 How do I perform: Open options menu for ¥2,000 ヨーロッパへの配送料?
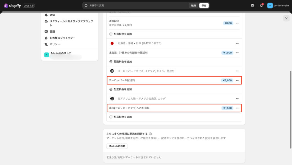pyautogui.click(x=238, y=81)
